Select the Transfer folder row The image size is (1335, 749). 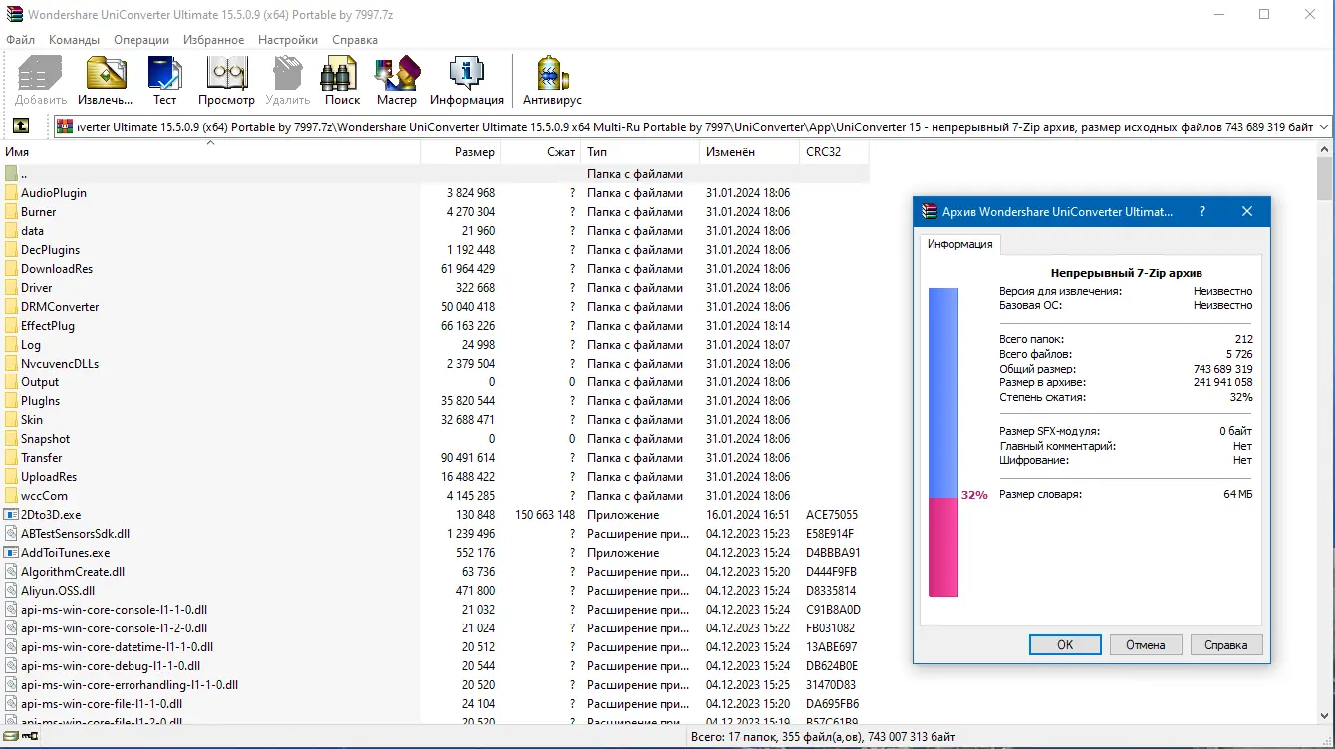434,458
